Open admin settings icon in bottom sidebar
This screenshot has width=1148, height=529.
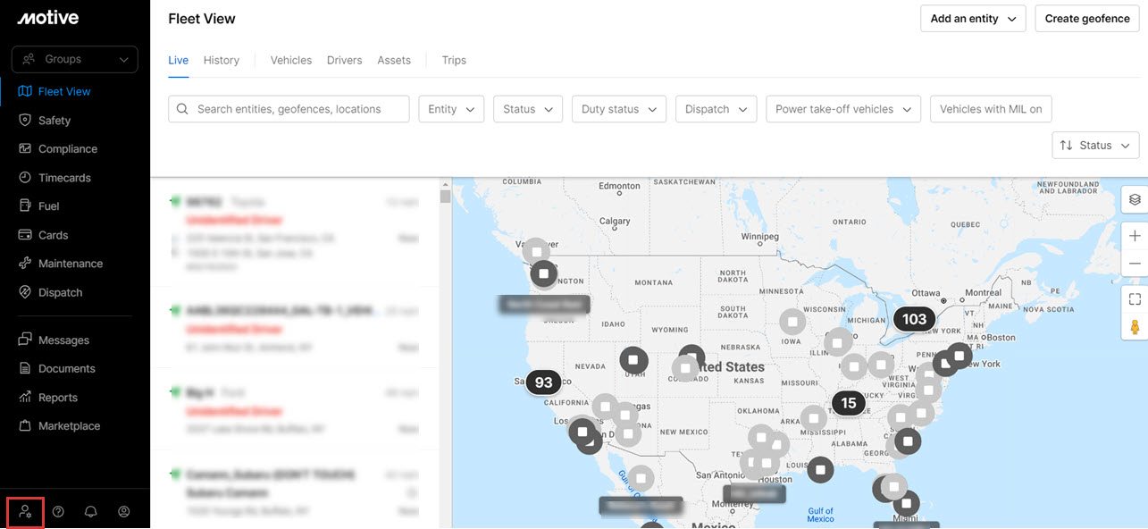coord(25,512)
